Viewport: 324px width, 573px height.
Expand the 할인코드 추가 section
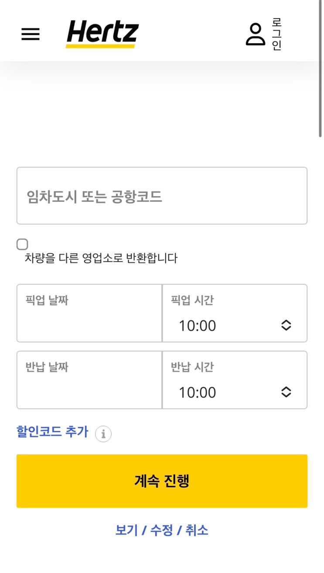coord(52,432)
